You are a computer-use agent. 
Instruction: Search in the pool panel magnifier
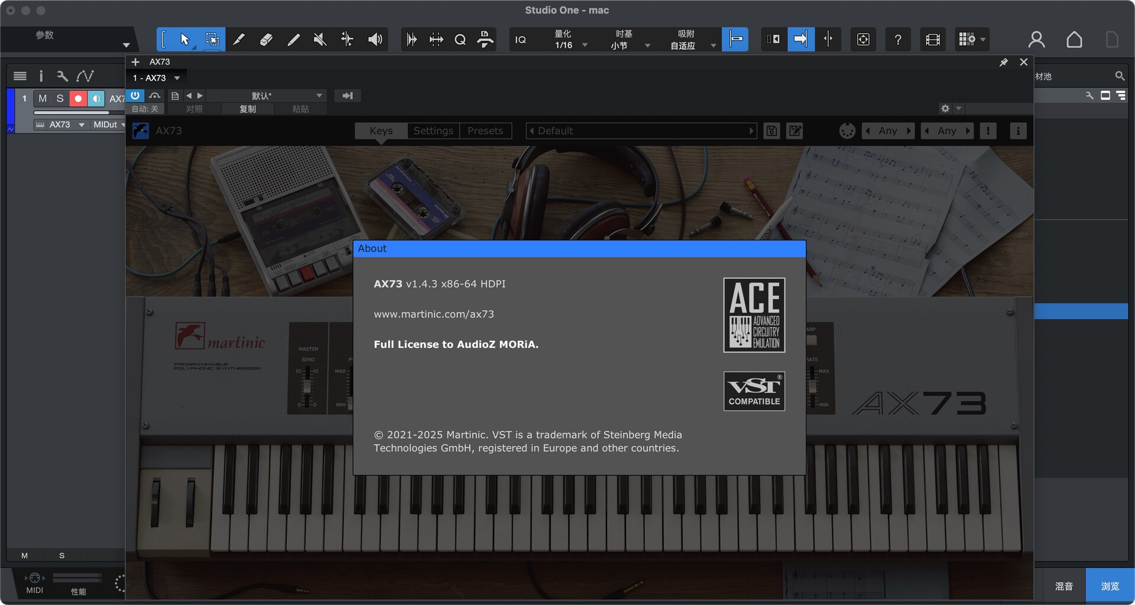coord(1119,76)
